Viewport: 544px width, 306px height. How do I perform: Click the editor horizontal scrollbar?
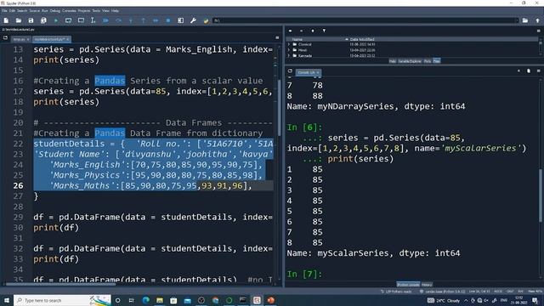tap(60, 285)
